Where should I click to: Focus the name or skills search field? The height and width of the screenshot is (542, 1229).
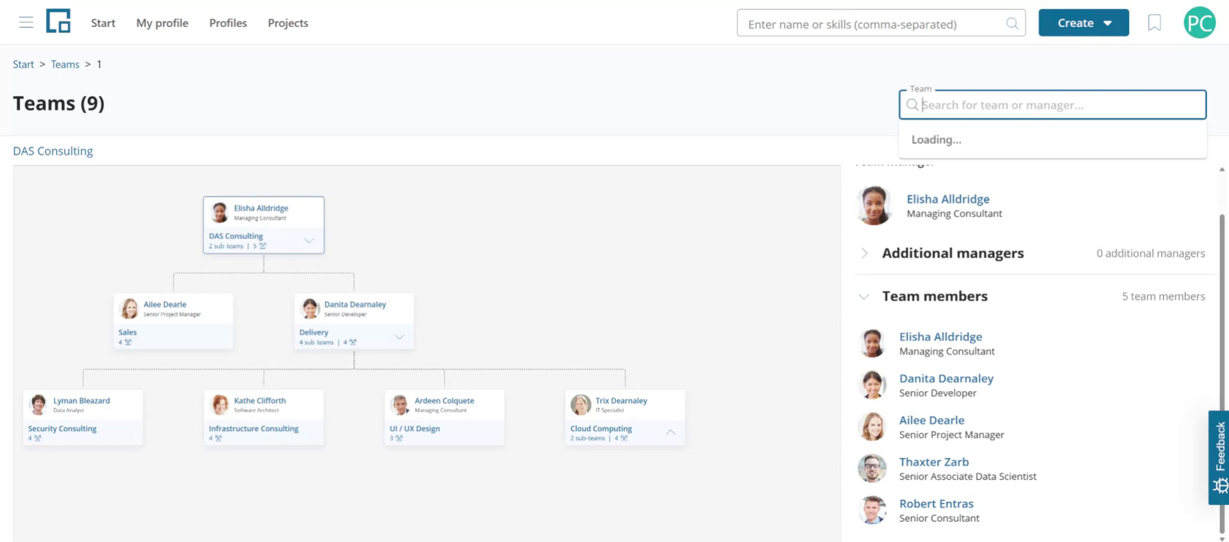(x=881, y=23)
